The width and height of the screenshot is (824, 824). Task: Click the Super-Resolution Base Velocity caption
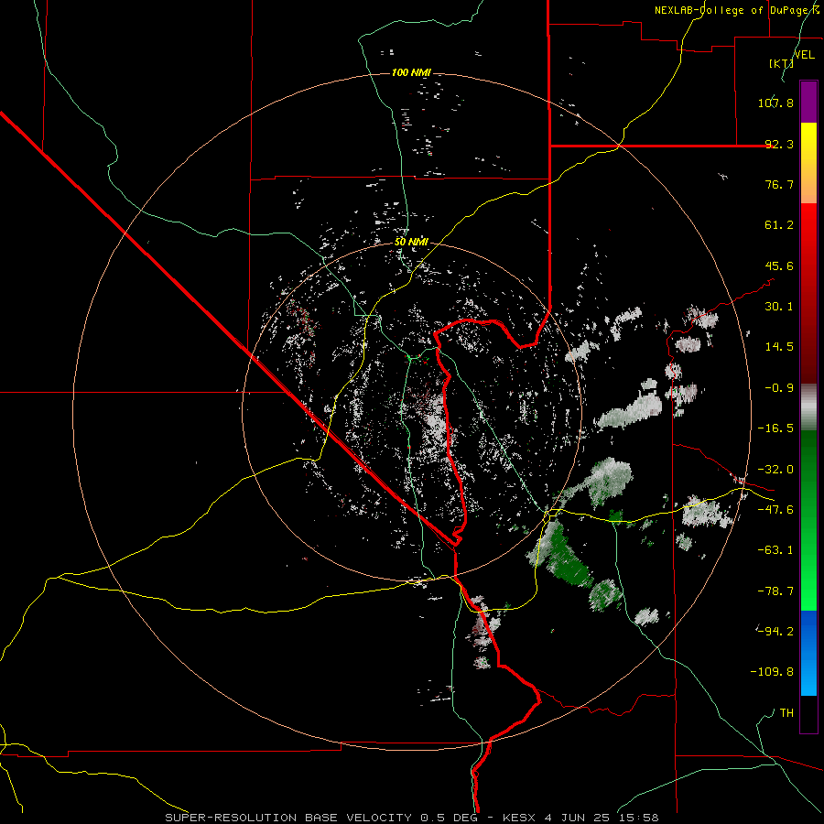point(411,818)
